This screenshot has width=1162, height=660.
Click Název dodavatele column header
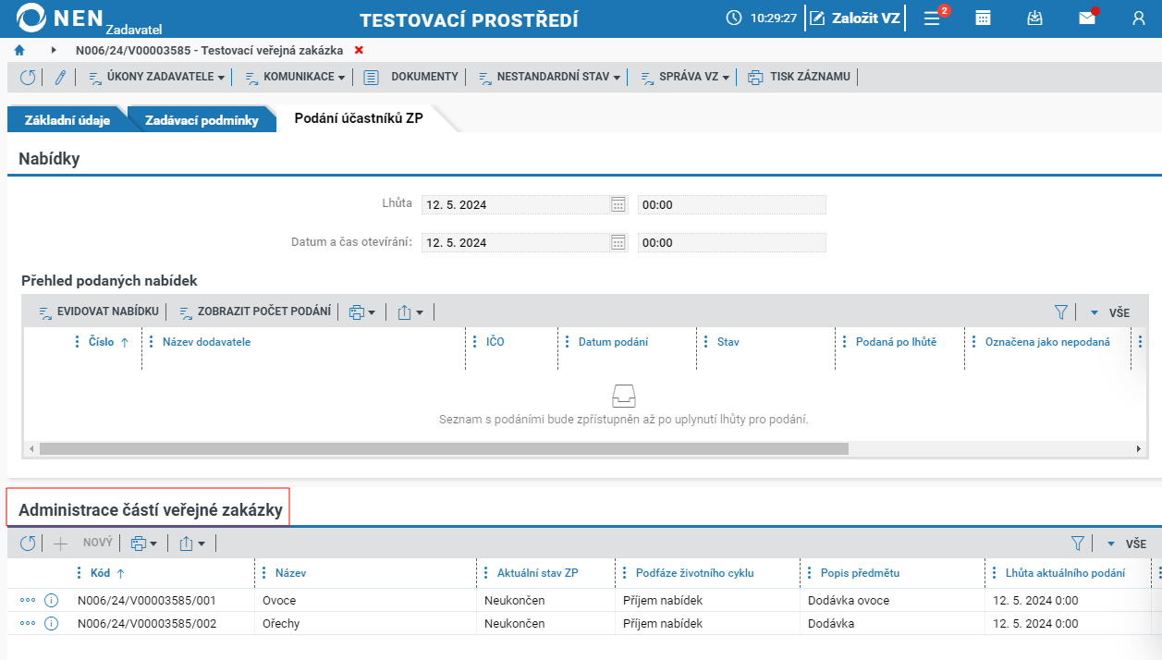tap(206, 342)
